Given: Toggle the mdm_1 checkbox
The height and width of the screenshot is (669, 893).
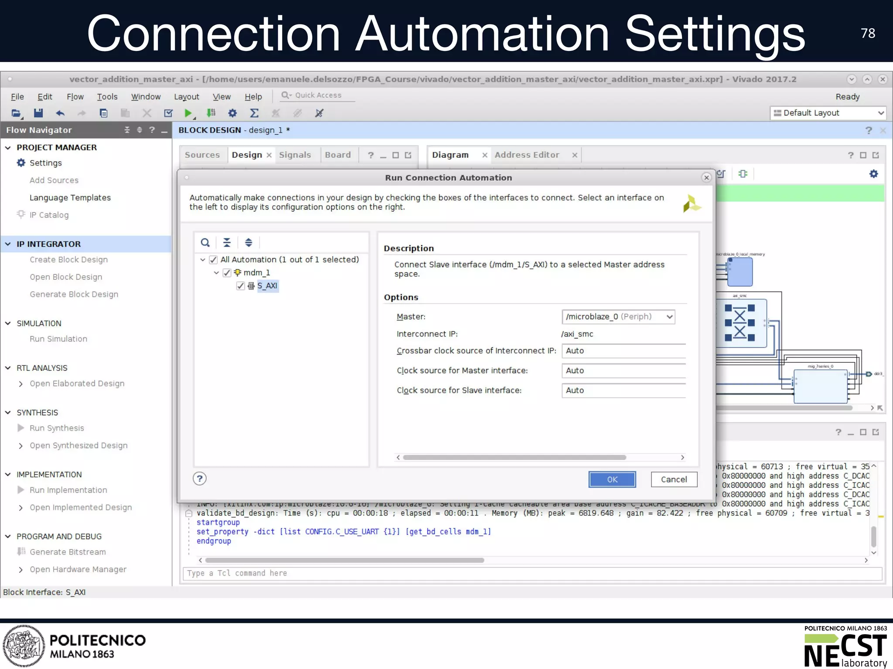Looking at the screenshot, I should pyautogui.click(x=227, y=273).
